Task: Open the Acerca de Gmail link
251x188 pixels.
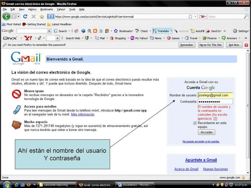Action: (186, 169)
